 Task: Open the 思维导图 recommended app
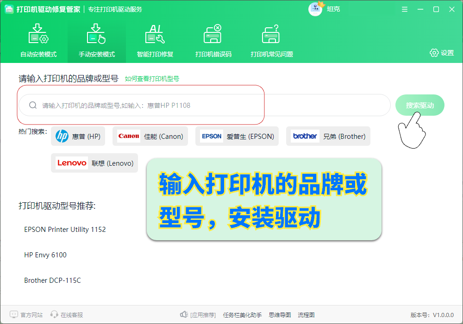click(280, 315)
